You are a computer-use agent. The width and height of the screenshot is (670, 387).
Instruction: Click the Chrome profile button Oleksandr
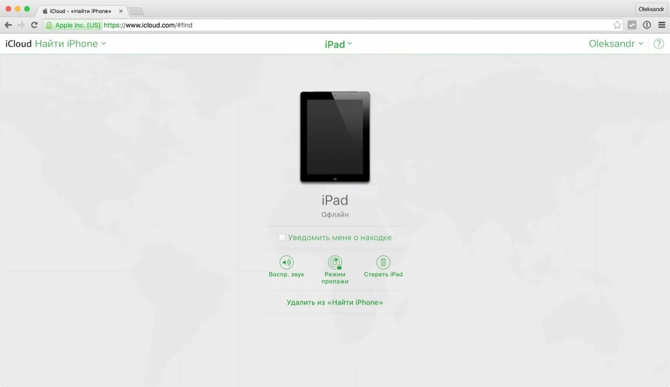(651, 9)
